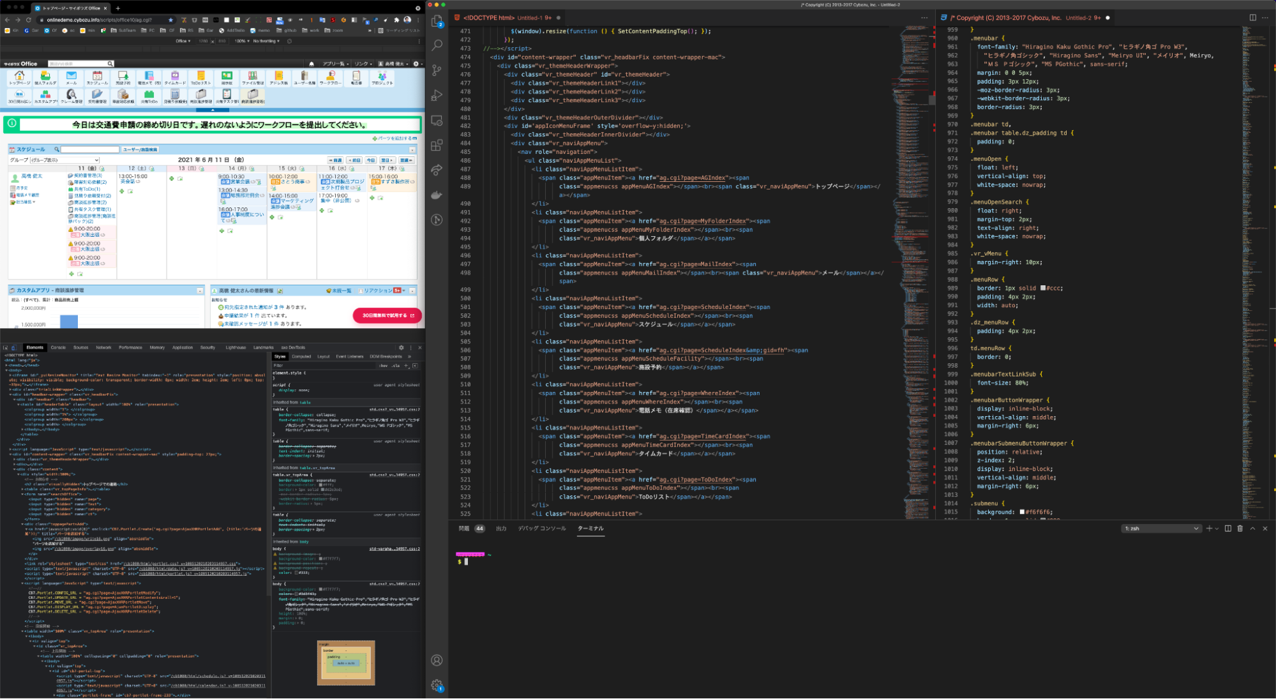The height and width of the screenshot is (699, 1276).
Task: Expand the <head> node in Elements tree
Action: (6, 365)
